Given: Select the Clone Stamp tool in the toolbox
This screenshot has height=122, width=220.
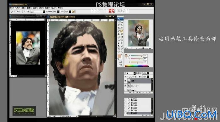Looking at the screenshot, I should pos(119,34).
